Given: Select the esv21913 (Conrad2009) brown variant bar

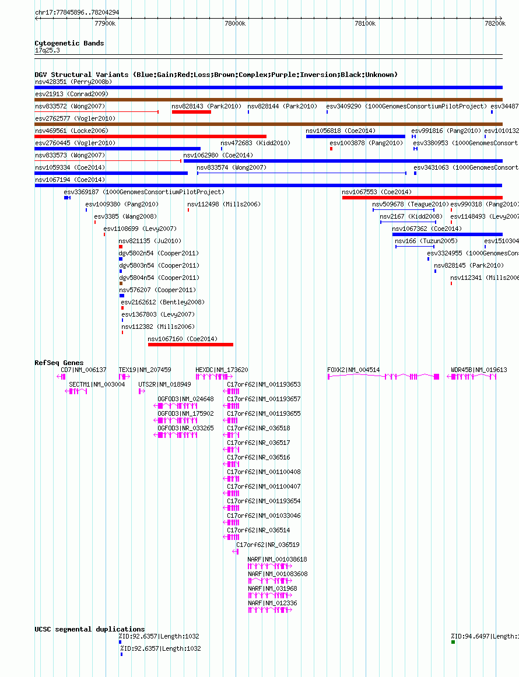Looking at the screenshot, I should point(269,100).
